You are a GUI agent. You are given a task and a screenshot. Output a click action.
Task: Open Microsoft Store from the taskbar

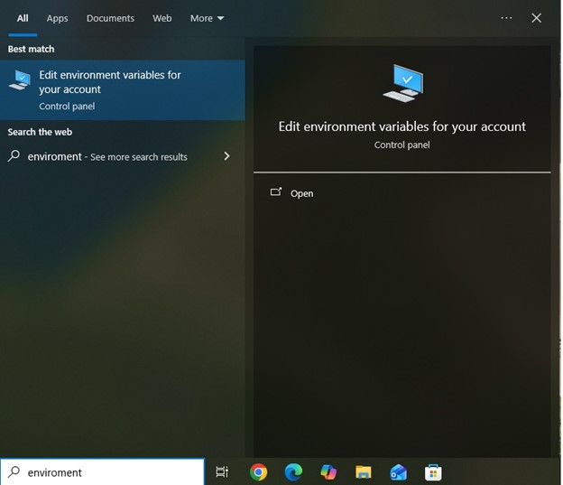[433, 472]
